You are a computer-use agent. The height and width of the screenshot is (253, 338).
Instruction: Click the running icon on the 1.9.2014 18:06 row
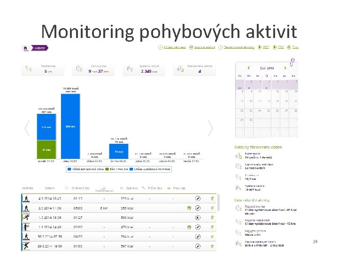[x=26, y=217]
